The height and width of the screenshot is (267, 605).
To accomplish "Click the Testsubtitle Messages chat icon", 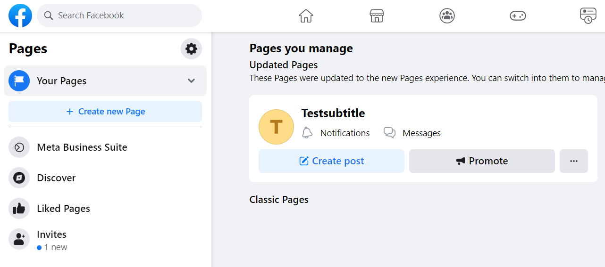I will tap(389, 133).
